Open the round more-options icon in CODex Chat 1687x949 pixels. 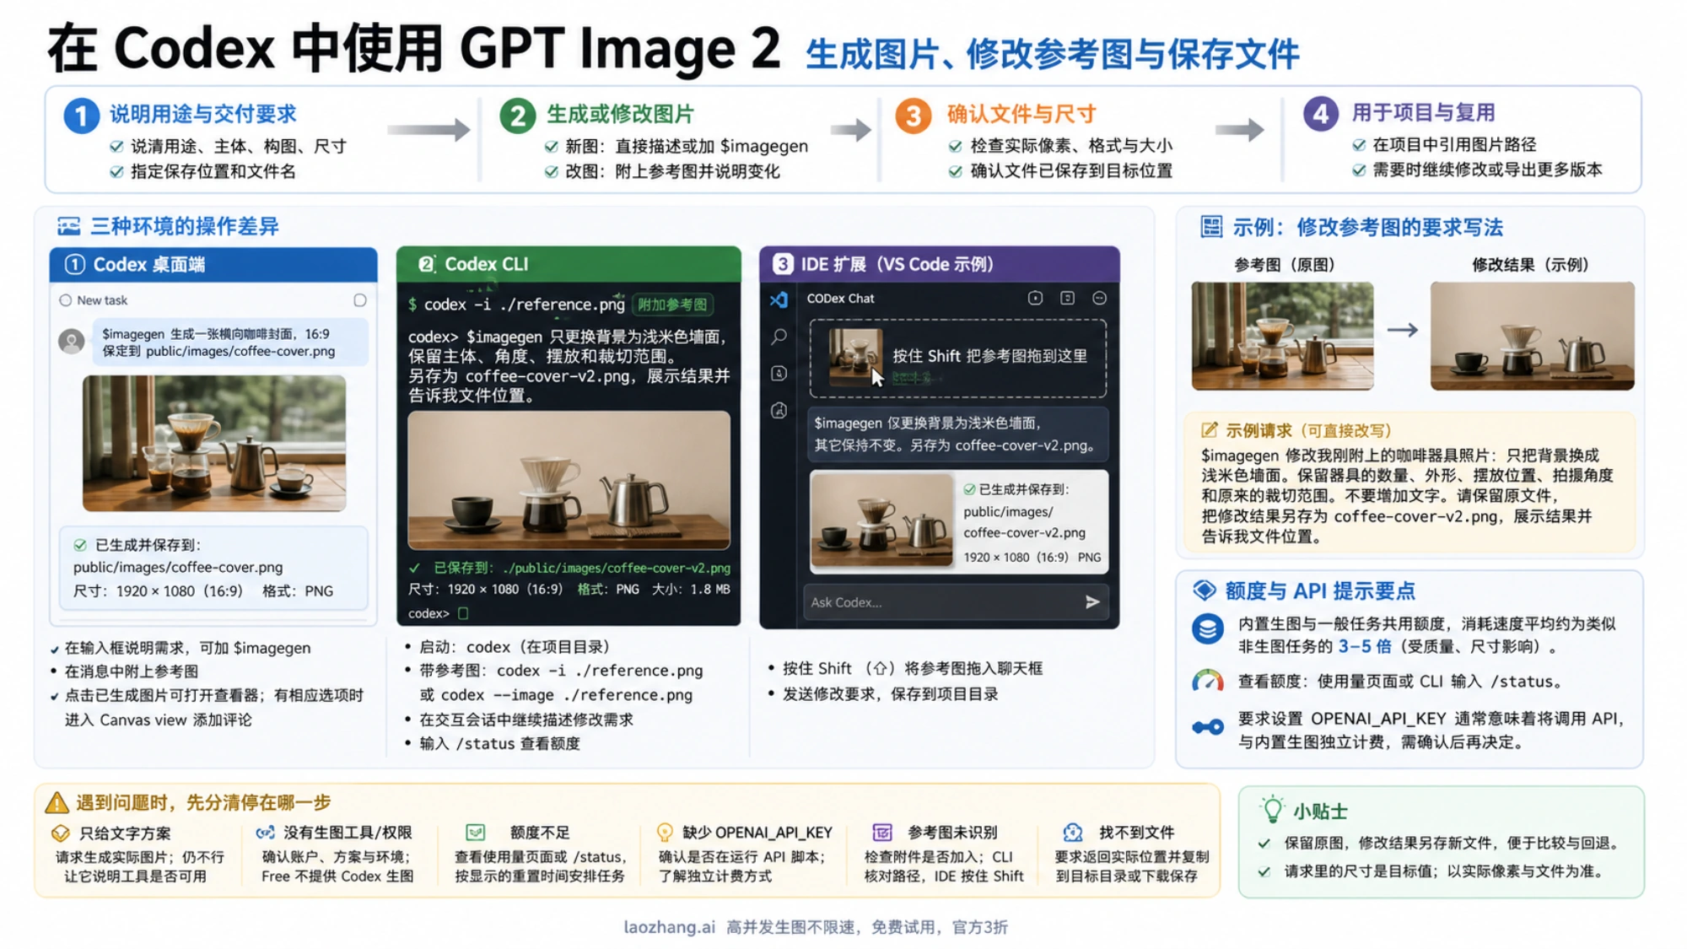[1099, 298]
